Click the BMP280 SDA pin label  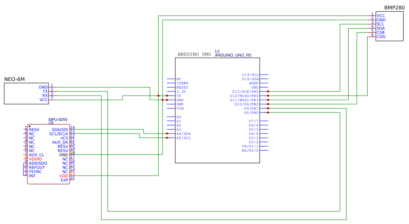click(x=381, y=28)
